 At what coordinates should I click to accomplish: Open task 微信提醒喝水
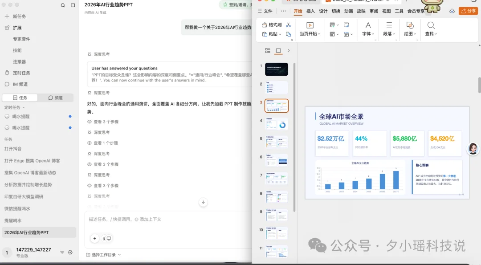[x=17, y=208]
